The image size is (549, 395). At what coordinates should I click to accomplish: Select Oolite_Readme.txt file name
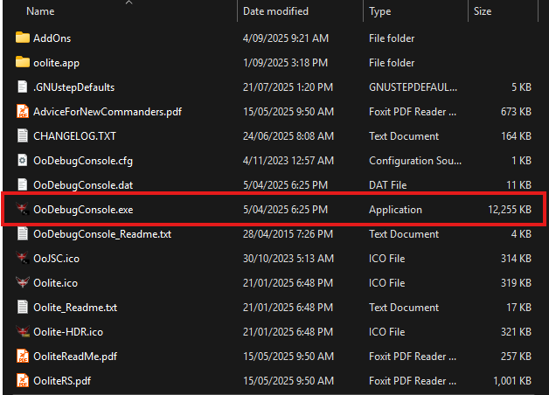coord(75,308)
